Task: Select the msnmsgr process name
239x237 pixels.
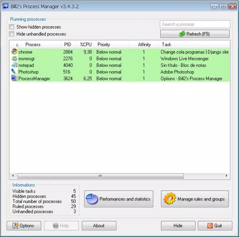Action: 26,59
